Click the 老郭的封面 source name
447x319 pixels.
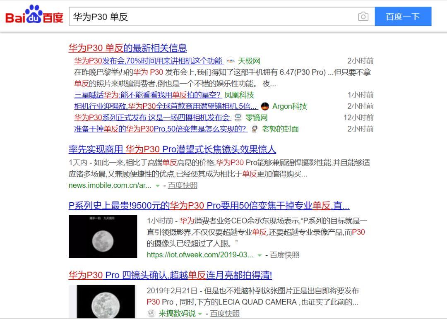(x=280, y=129)
